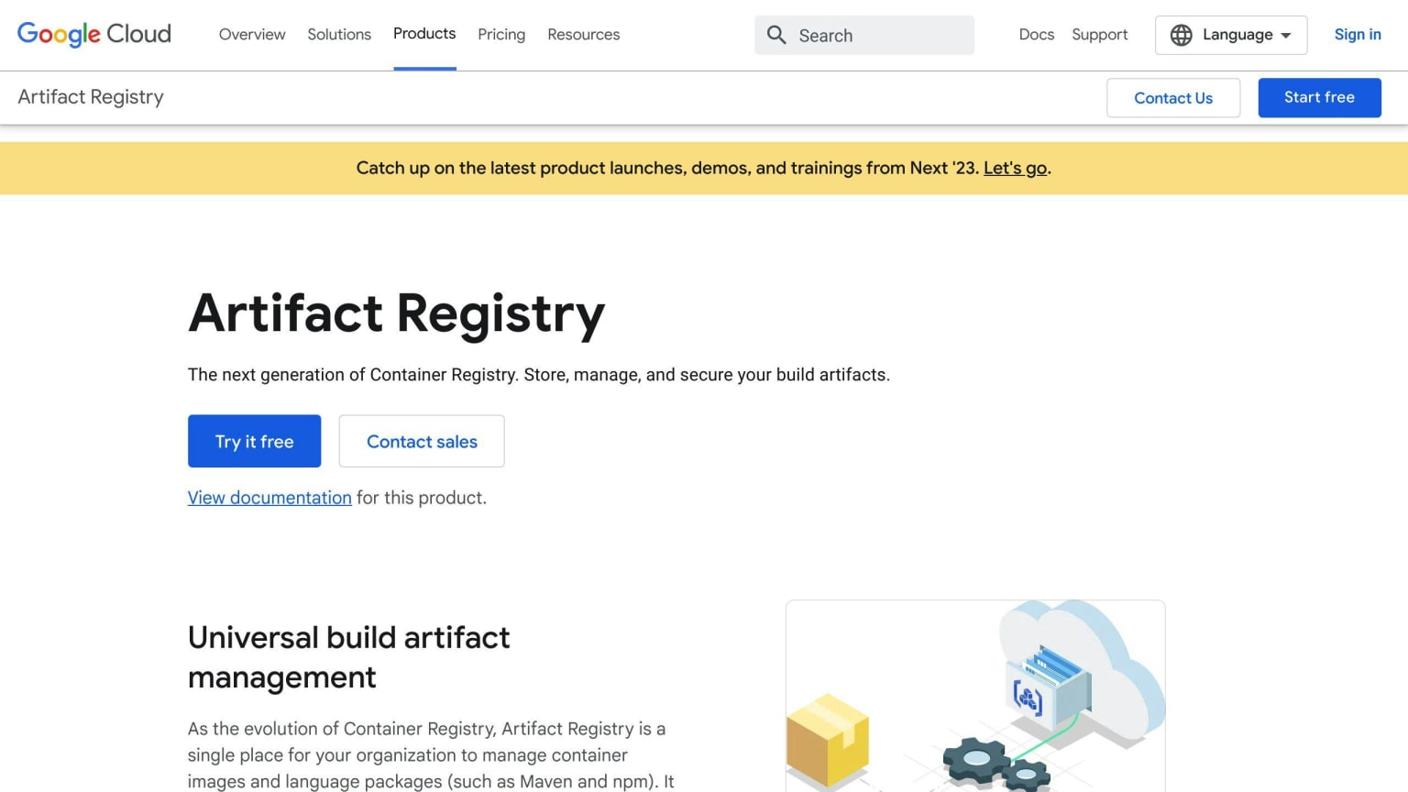Click the Sign in link
The image size is (1408, 792).
(1358, 35)
